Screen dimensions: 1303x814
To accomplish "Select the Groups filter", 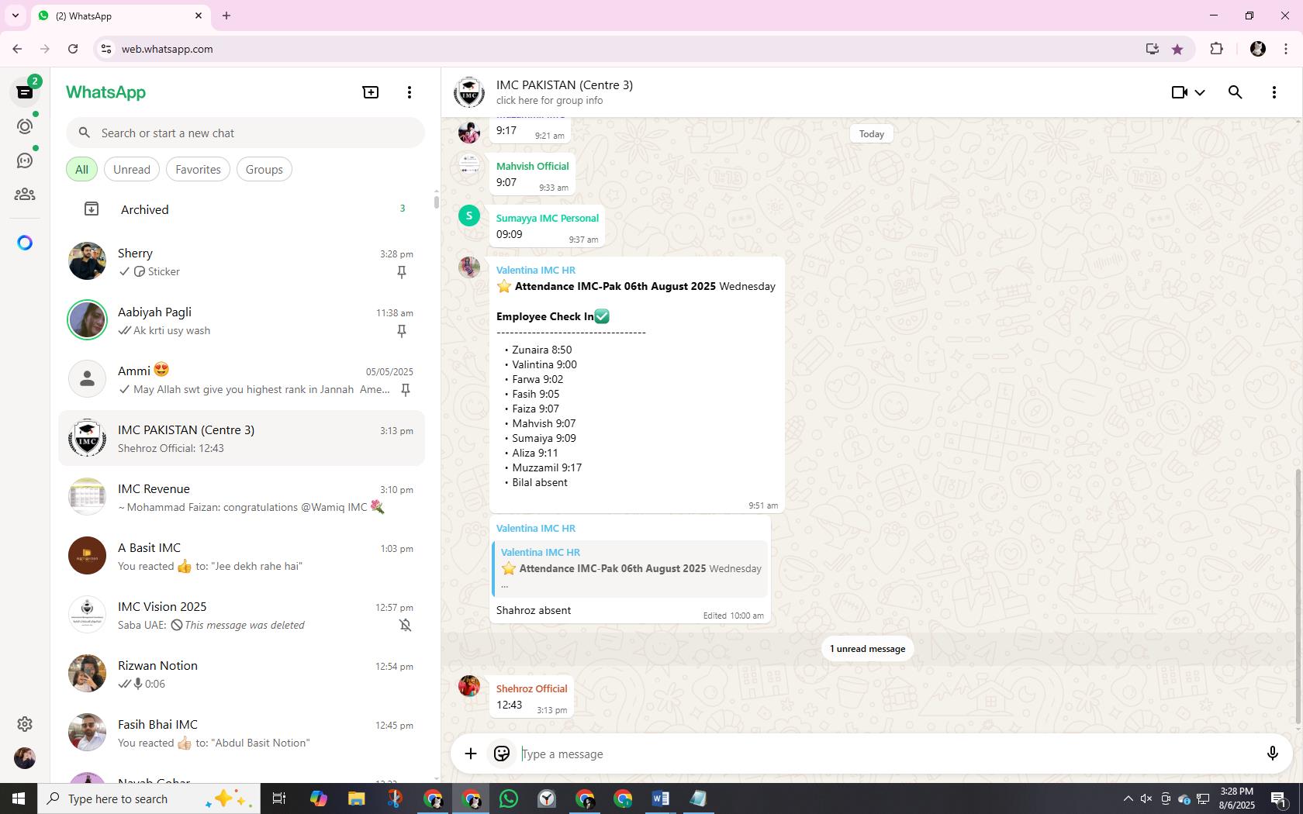I will tap(264, 169).
